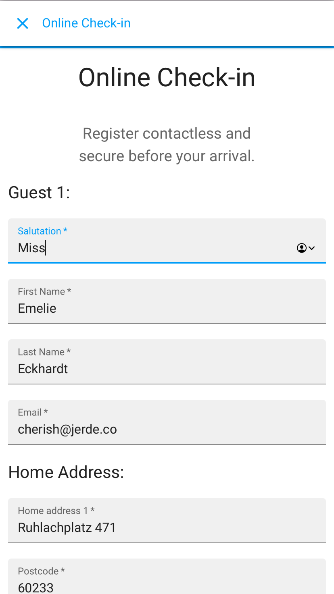Expand the Salutation dropdown chevron
The height and width of the screenshot is (594, 334).
tap(311, 248)
